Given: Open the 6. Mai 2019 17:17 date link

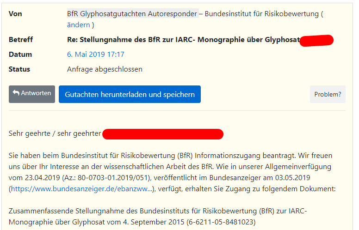Looking at the screenshot, I should click(x=96, y=54).
